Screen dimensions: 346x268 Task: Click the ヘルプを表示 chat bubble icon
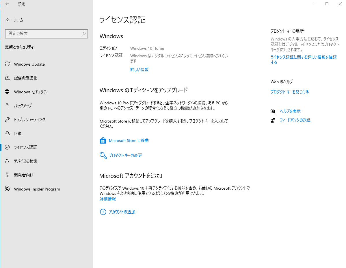coord(273,111)
